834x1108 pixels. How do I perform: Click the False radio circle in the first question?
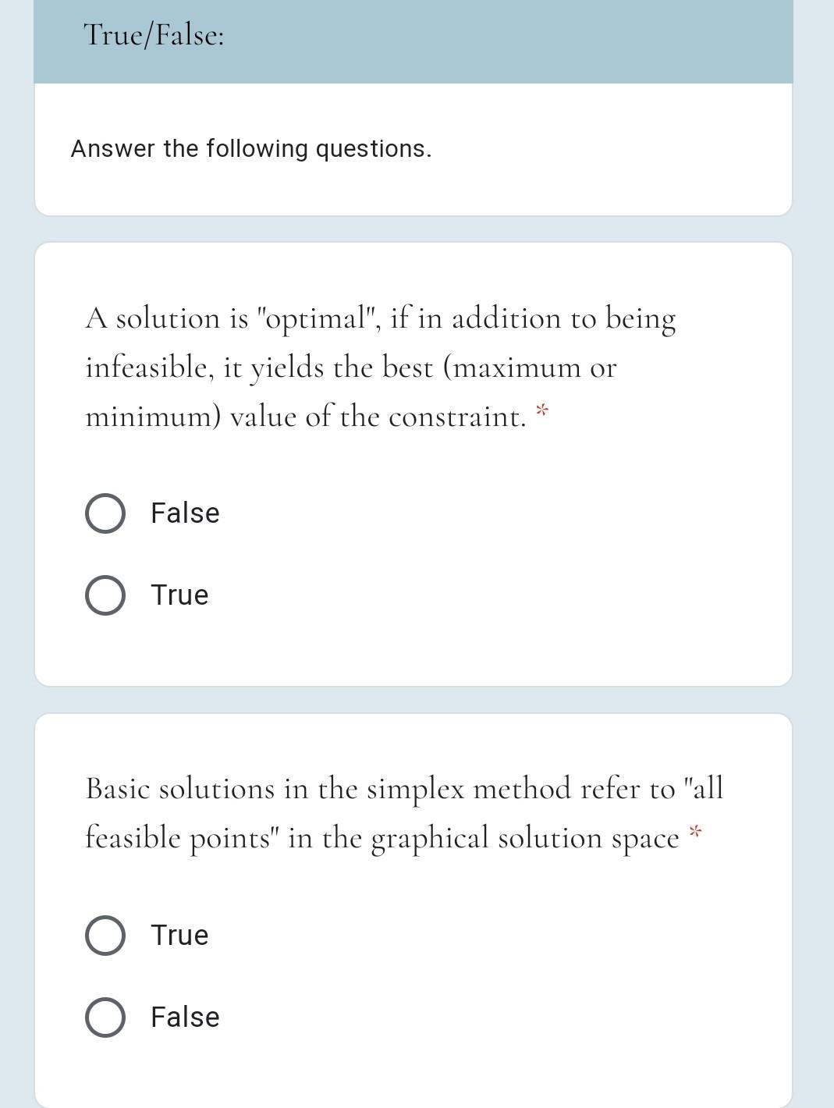tap(105, 513)
